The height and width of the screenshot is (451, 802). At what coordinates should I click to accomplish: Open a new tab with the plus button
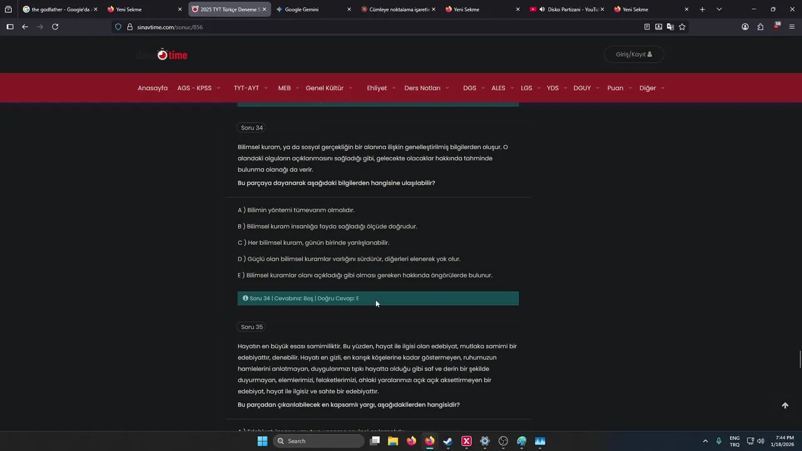(702, 9)
